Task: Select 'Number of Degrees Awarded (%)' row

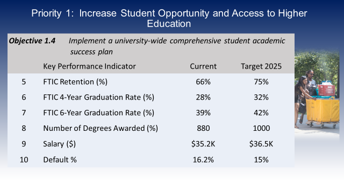Action: [x=151, y=128]
